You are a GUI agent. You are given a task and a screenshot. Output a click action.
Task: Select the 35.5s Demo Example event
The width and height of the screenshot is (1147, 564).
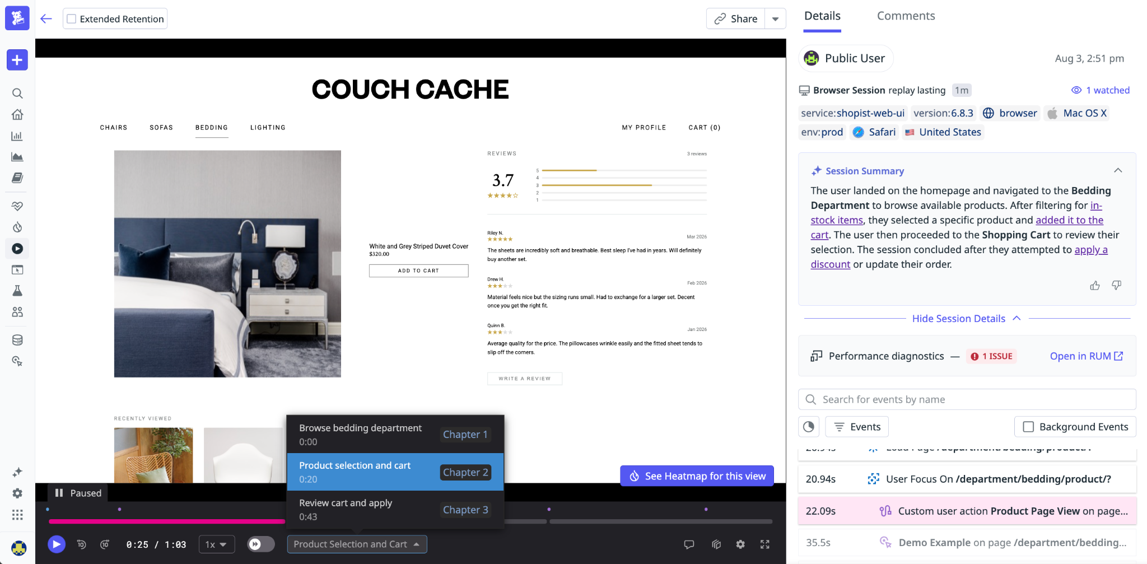(967, 543)
